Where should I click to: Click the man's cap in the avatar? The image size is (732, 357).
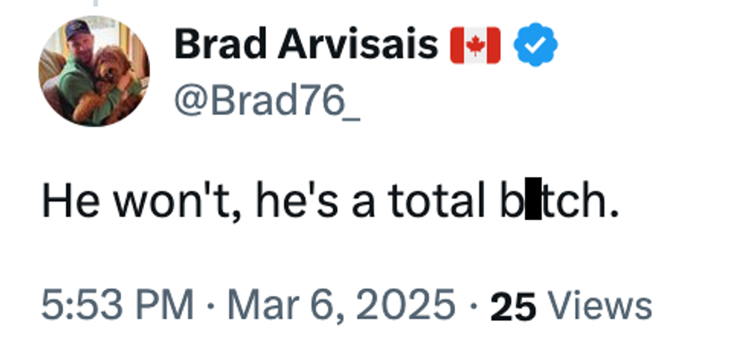(x=75, y=31)
